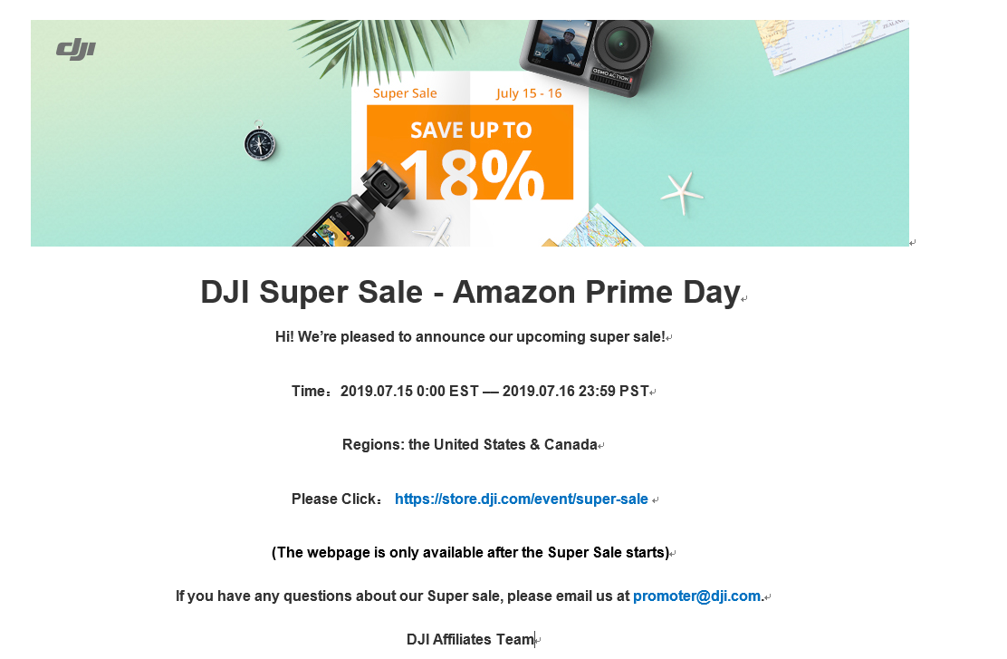Click the white starfish on the banner

[x=682, y=192]
